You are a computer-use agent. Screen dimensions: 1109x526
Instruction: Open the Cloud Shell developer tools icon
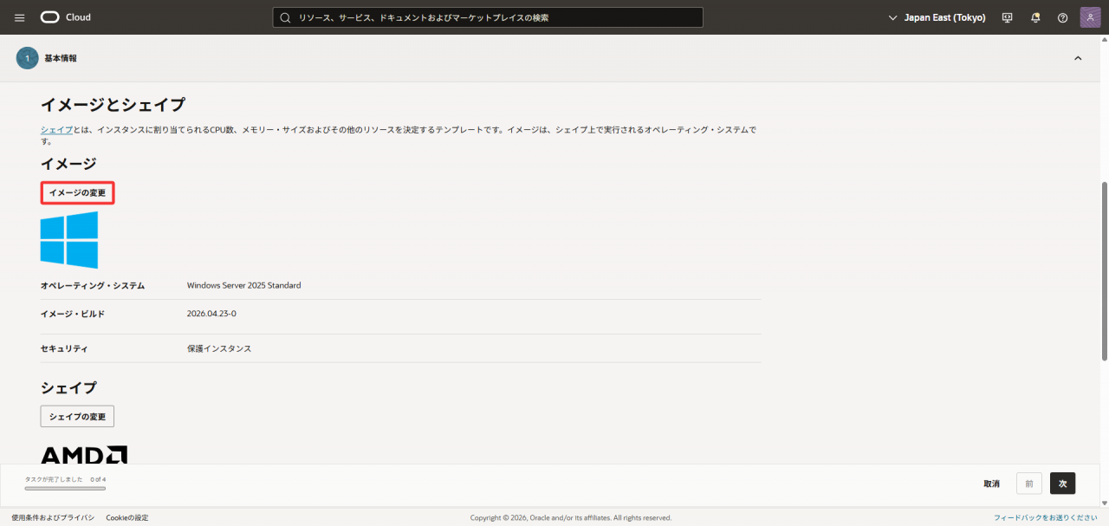(x=1007, y=17)
